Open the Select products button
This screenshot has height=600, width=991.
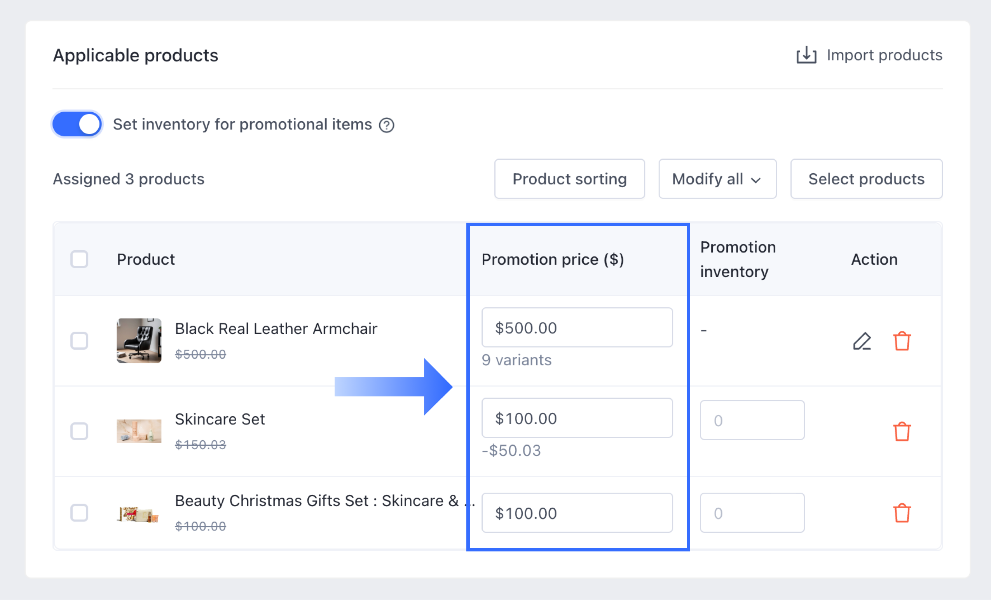pos(866,179)
